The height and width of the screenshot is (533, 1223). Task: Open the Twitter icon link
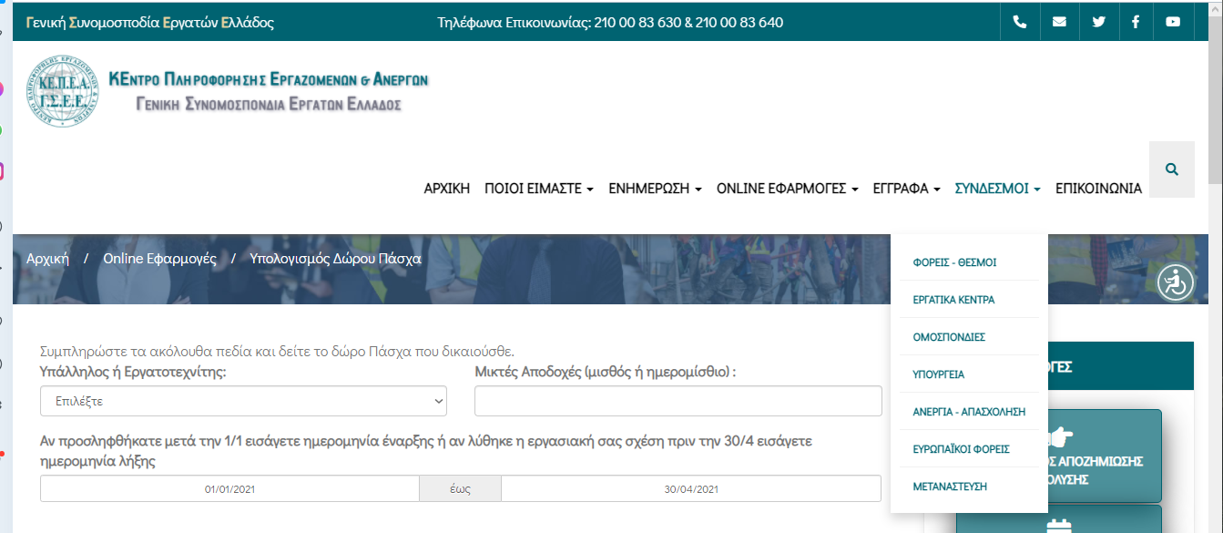1098,22
